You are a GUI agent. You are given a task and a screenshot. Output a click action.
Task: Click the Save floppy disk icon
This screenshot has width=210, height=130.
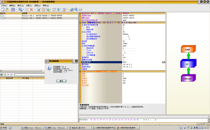coord(13,9)
